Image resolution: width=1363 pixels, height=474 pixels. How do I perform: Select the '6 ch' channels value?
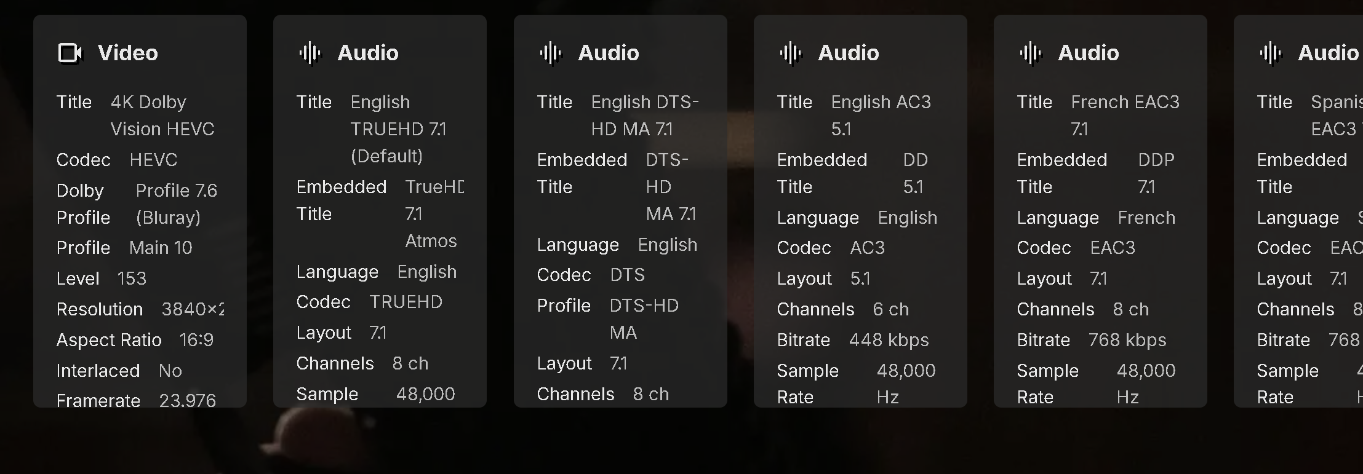pos(890,309)
